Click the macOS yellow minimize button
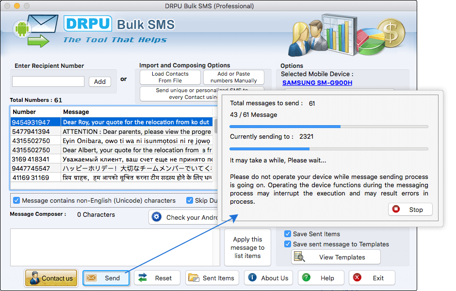Screen dimensions: 456x291 pos(17,6)
